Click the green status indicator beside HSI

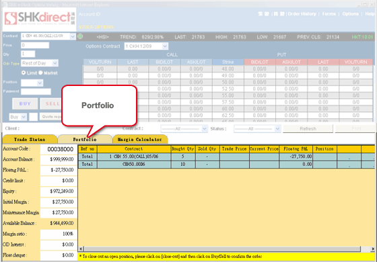80,36
